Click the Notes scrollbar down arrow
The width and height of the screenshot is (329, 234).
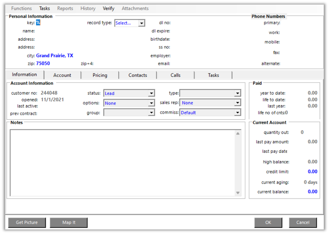click(x=238, y=193)
